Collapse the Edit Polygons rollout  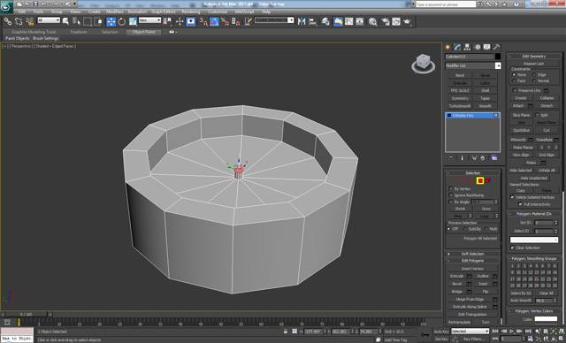[x=472, y=261]
